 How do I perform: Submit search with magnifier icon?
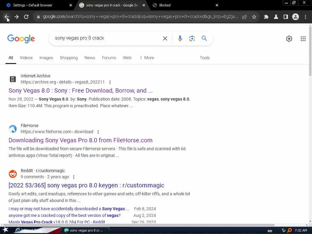click(x=204, y=38)
